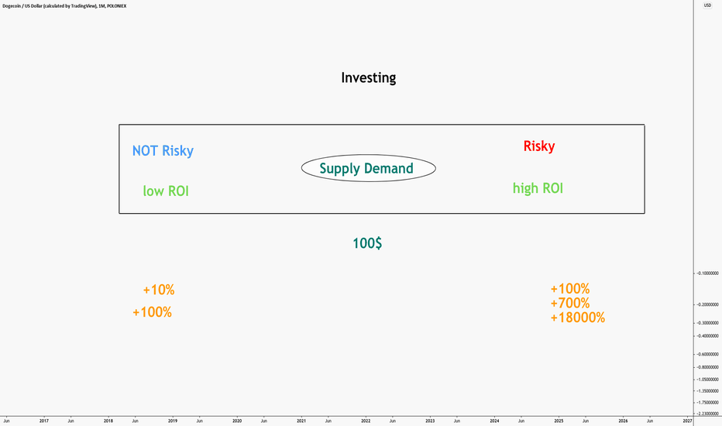Click the red Risky label

point(538,146)
